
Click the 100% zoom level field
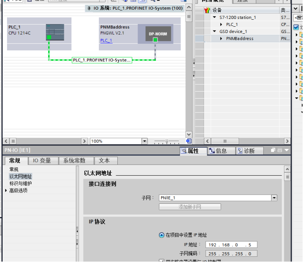pos(116,141)
